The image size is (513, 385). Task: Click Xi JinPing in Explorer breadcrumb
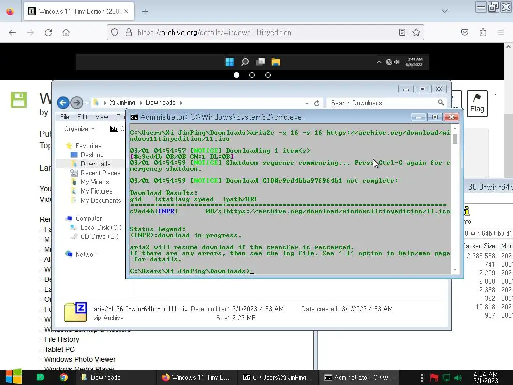pyautogui.click(x=122, y=102)
